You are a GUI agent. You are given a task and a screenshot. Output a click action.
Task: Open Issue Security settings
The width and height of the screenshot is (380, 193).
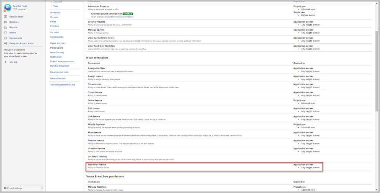[x=57, y=52]
